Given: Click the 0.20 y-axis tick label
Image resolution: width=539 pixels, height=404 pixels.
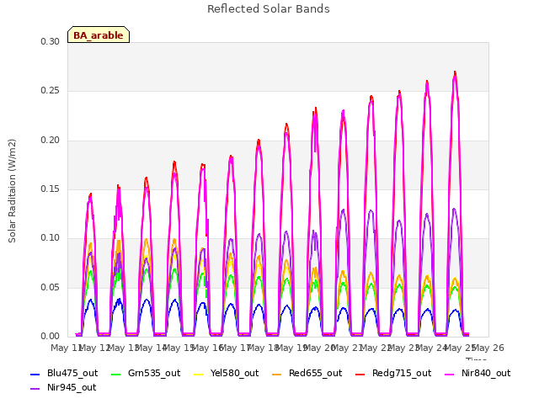Looking at the screenshot, I should coord(51,141).
